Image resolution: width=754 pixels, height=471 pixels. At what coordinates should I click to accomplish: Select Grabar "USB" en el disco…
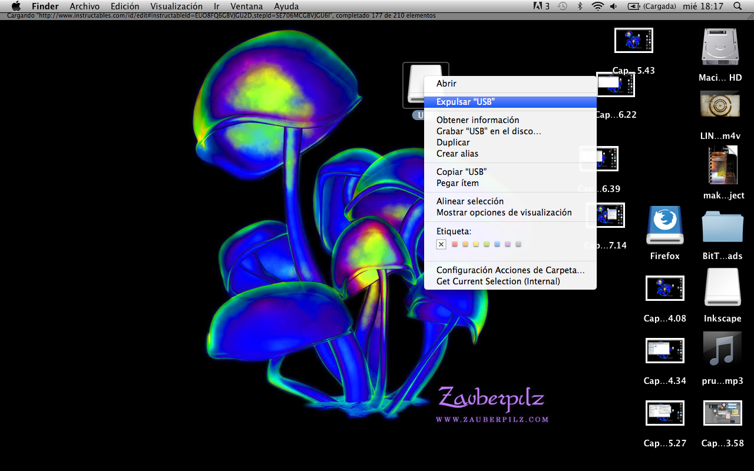(x=510, y=131)
